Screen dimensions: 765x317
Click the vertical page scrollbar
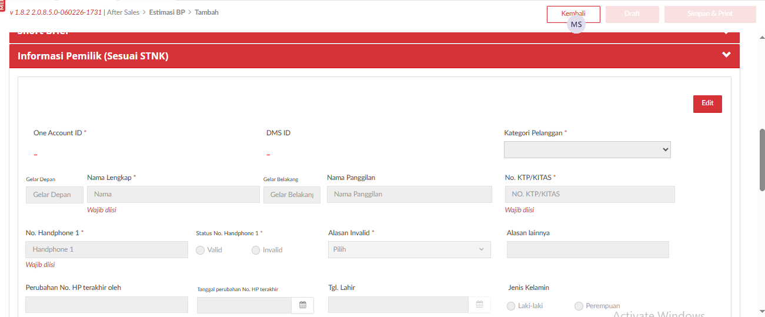click(x=762, y=159)
